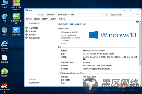Click 控制面板 in breadcrumb path
The height and width of the screenshot is (94, 142).
tap(50, 15)
